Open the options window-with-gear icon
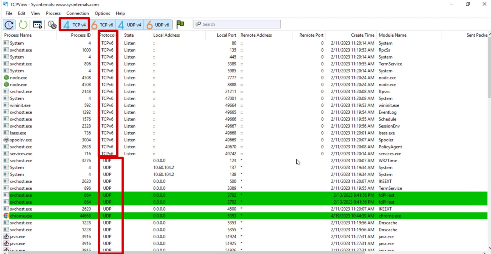 point(38,25)
